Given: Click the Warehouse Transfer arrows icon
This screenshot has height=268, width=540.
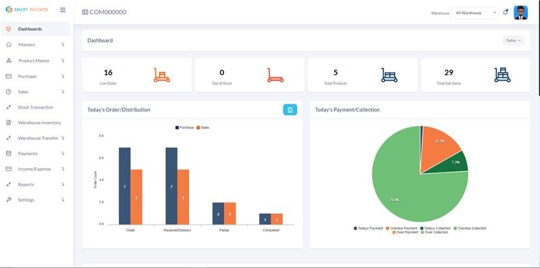Looking at the screenshot, I should [x=9, y=138].
